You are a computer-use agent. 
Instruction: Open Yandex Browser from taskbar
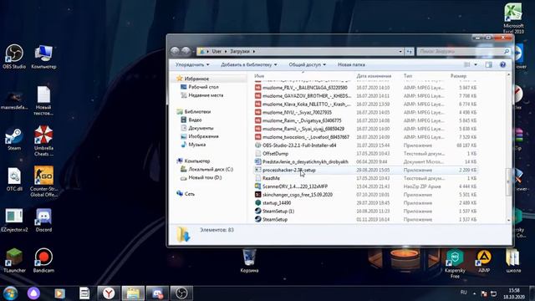tap(109, 293)
